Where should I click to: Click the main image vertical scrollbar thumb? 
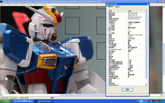[164, 59]
